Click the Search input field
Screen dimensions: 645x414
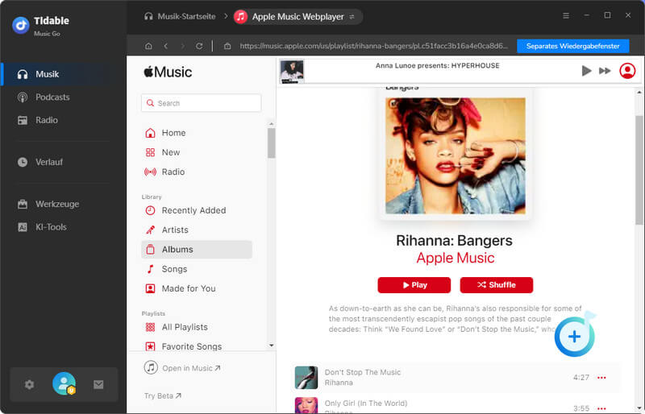(x=201, y=103)
